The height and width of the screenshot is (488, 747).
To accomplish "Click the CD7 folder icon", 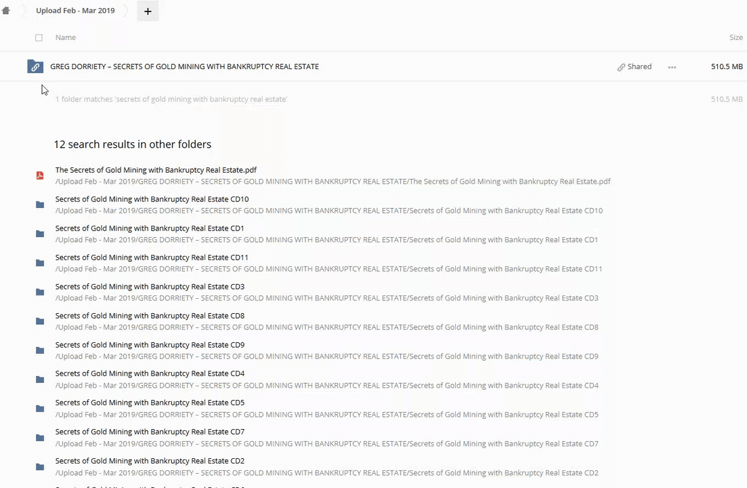I will pos(40,438).
